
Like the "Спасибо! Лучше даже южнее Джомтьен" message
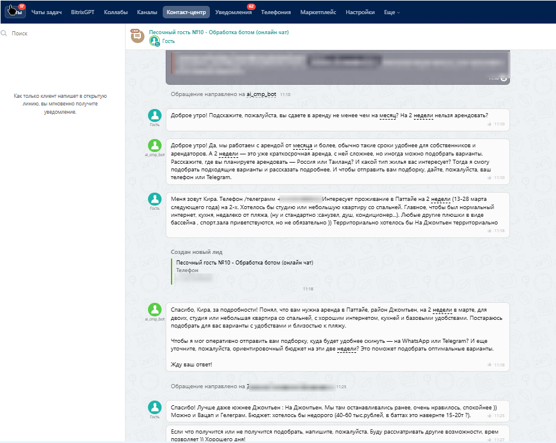[x=489, y=415]
